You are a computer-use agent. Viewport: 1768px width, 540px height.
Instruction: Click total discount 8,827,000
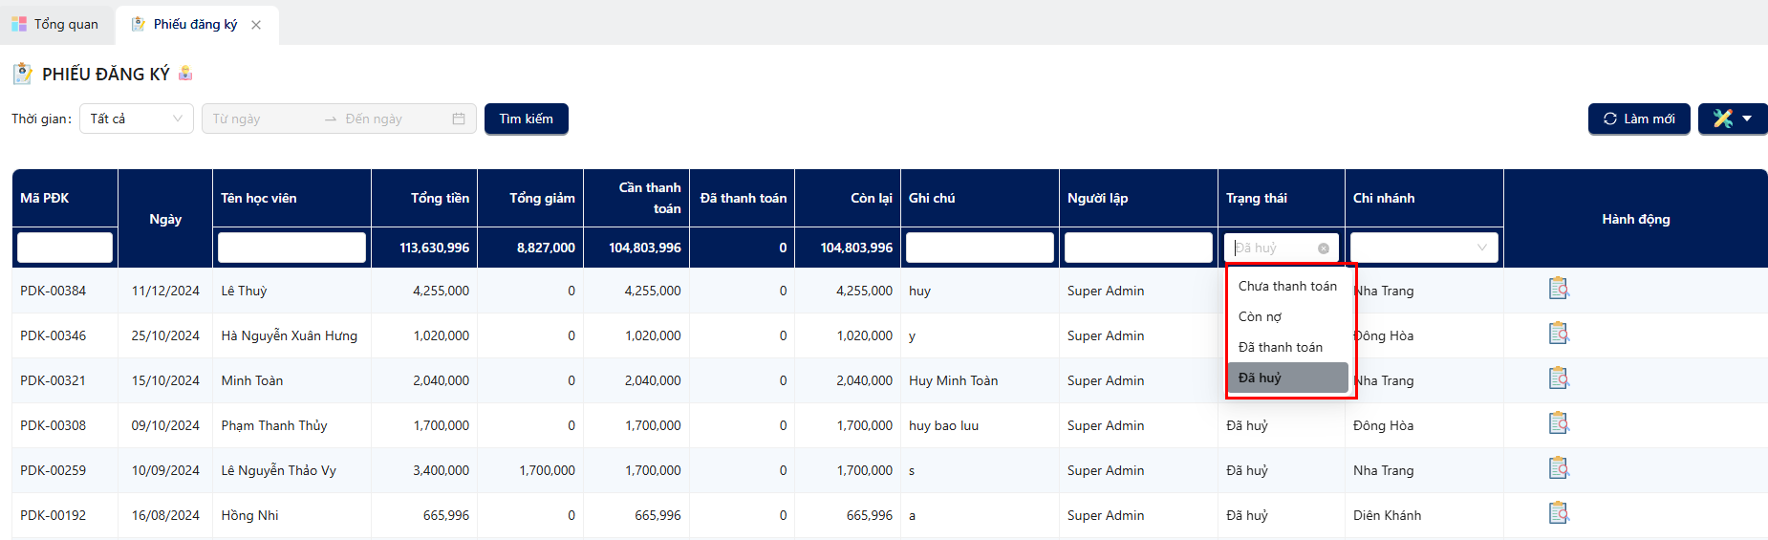[546, 248]
